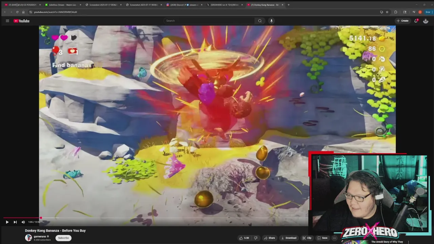This screenshot has width=434, height=244.
Task: Click the video title Donkey Kong Bananza
Action: tap(55, 230)
